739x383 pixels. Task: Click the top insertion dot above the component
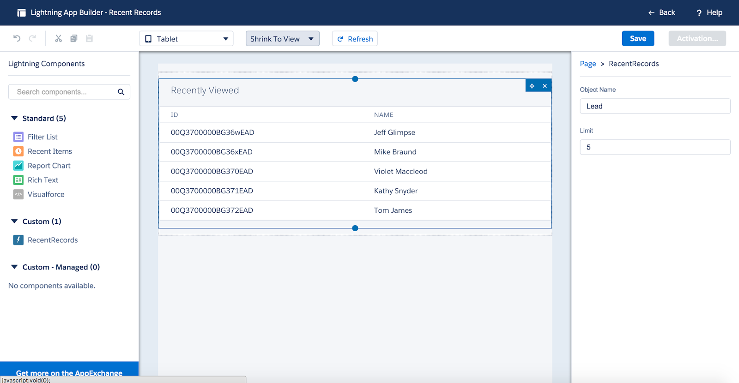coord(355,79)
